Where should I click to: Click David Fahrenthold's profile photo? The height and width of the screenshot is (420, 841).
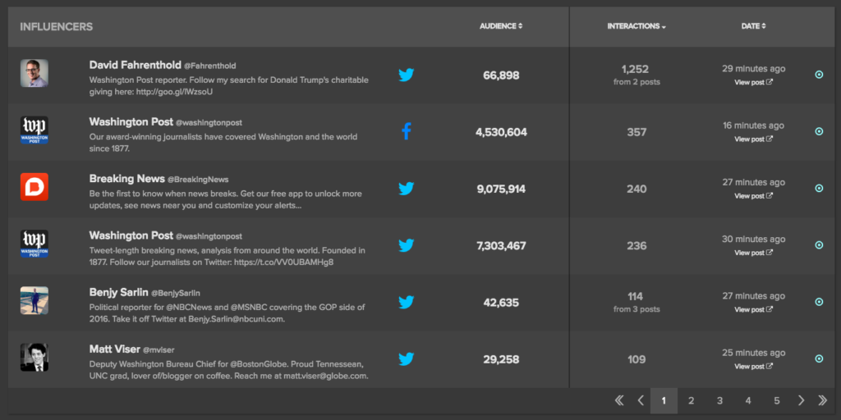click(x=34, y=73)
